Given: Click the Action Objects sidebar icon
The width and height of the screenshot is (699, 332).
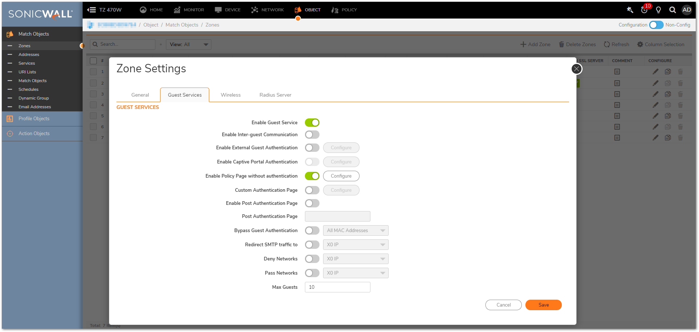Looking at the screenshot, I should point(10,134).
